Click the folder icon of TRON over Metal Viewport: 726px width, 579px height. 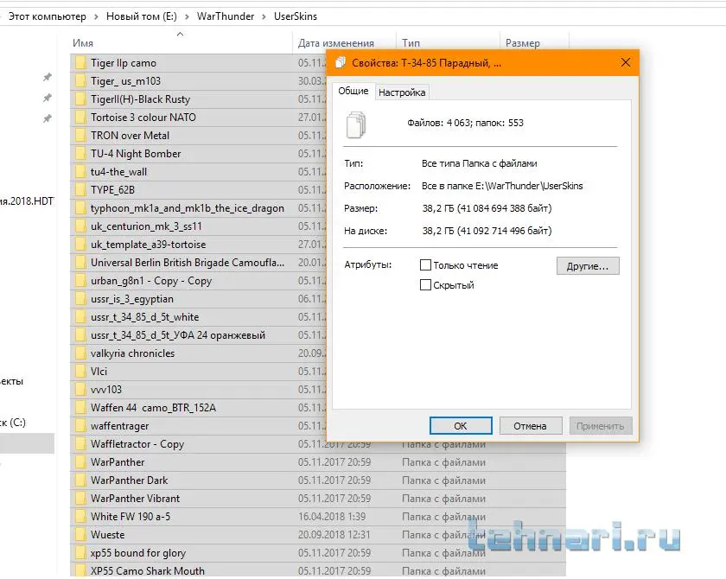80,136
